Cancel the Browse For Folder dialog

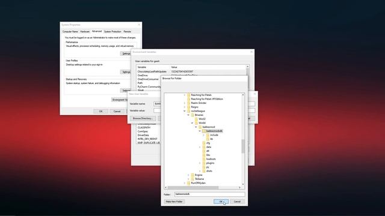pyautogui.click(x=237, y=202)
